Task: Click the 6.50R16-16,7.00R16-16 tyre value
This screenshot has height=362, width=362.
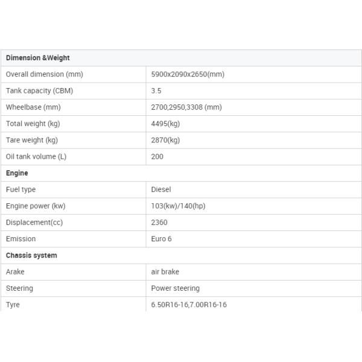Action: [x=189, y=305]
